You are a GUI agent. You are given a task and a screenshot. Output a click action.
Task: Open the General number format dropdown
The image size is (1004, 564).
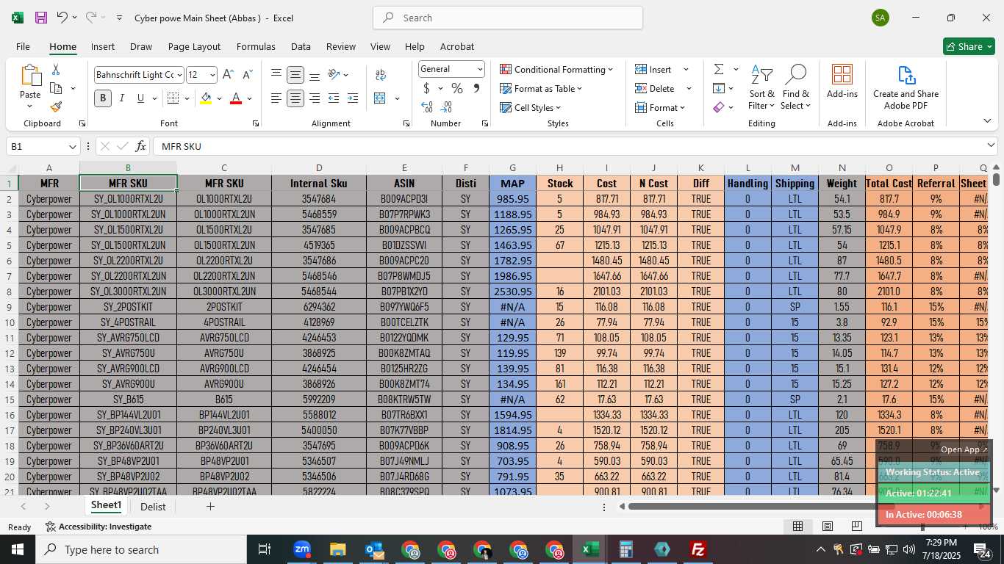pos(480,69)
